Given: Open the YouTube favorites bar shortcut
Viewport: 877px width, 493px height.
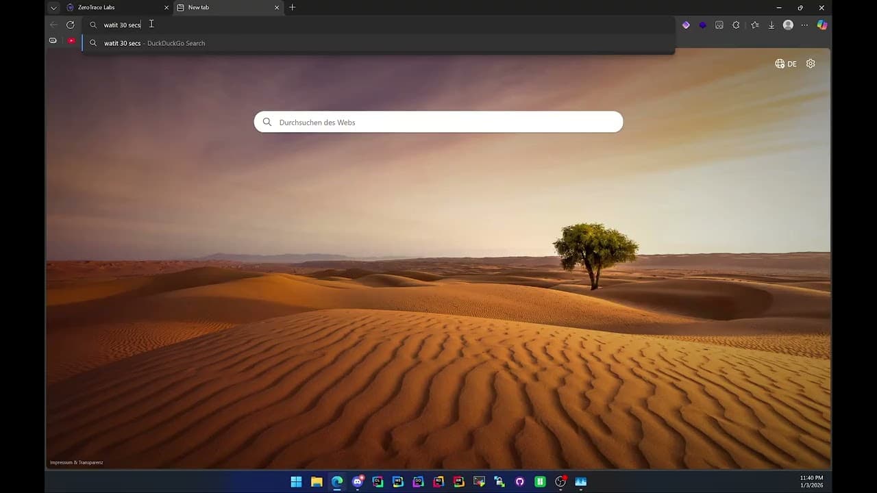Looking at the screenshot, I should coord(71,41).
